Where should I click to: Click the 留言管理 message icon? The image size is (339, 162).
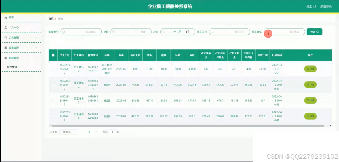click(6, 48)
